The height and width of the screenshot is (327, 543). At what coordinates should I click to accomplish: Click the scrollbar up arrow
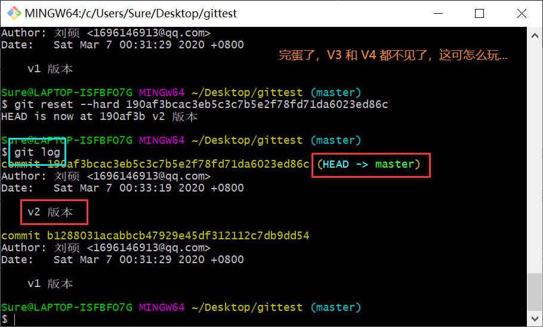coord(535,35)
